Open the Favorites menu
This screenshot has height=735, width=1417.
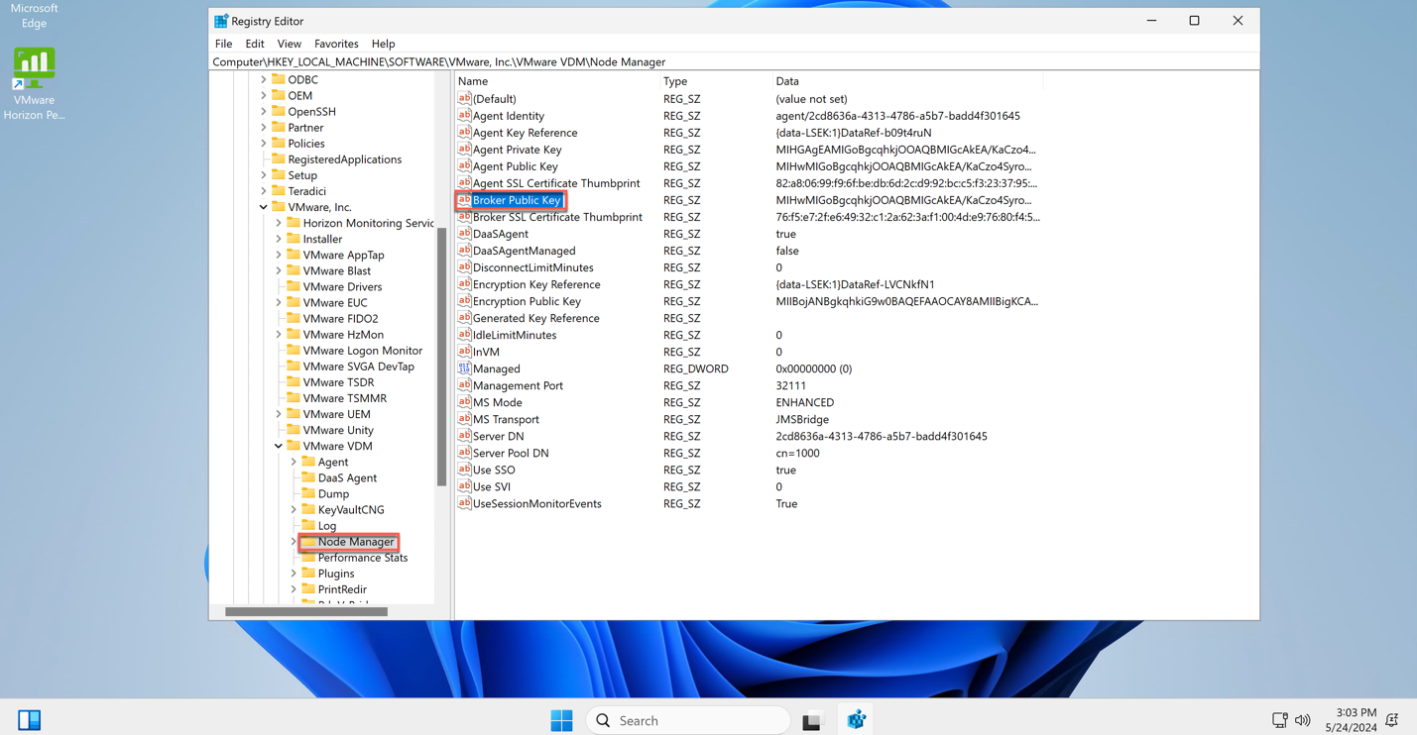[x=336, y=44]
